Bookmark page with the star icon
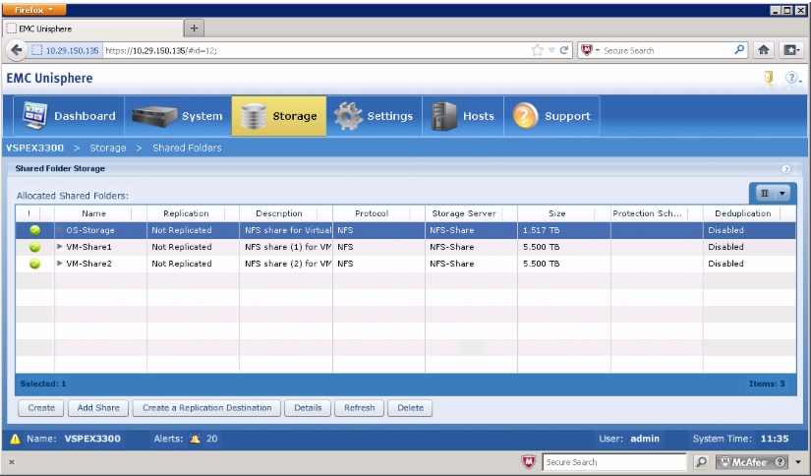 tap(538, 50)
